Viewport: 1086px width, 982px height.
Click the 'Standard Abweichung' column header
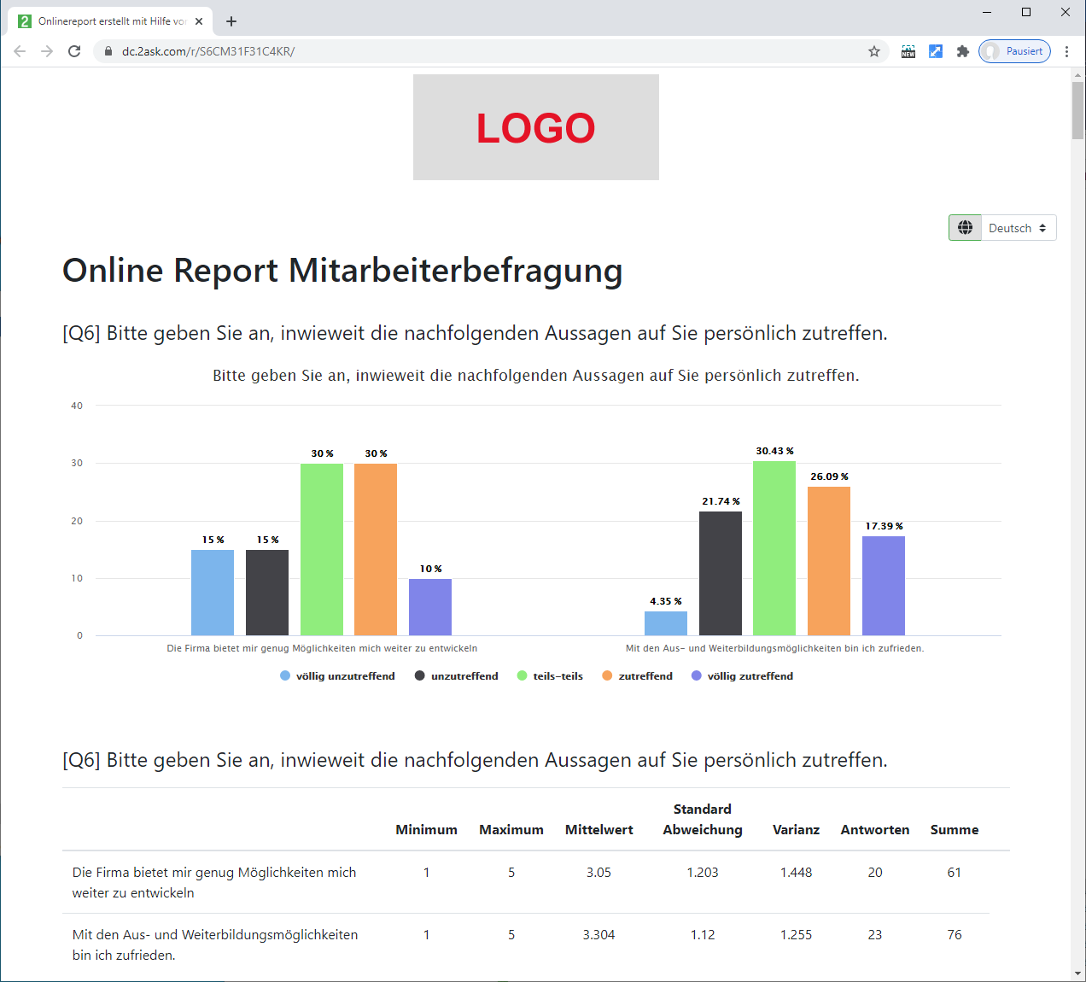(703, 820)
